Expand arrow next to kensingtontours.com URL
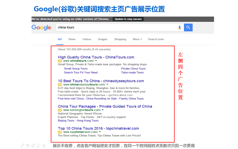The width and height of the screenshot is (238, 149). 103,110
